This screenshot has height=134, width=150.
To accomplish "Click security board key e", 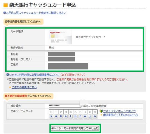I will click(x=66, y=116).
